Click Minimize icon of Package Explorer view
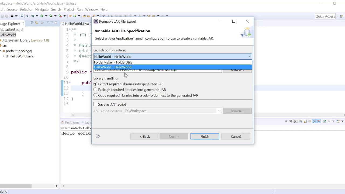The image size is (345, 194). pyautogui.click(x=51, y=23)
